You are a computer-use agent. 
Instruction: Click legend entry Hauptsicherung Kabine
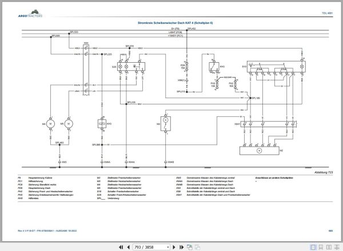point(40,178)
